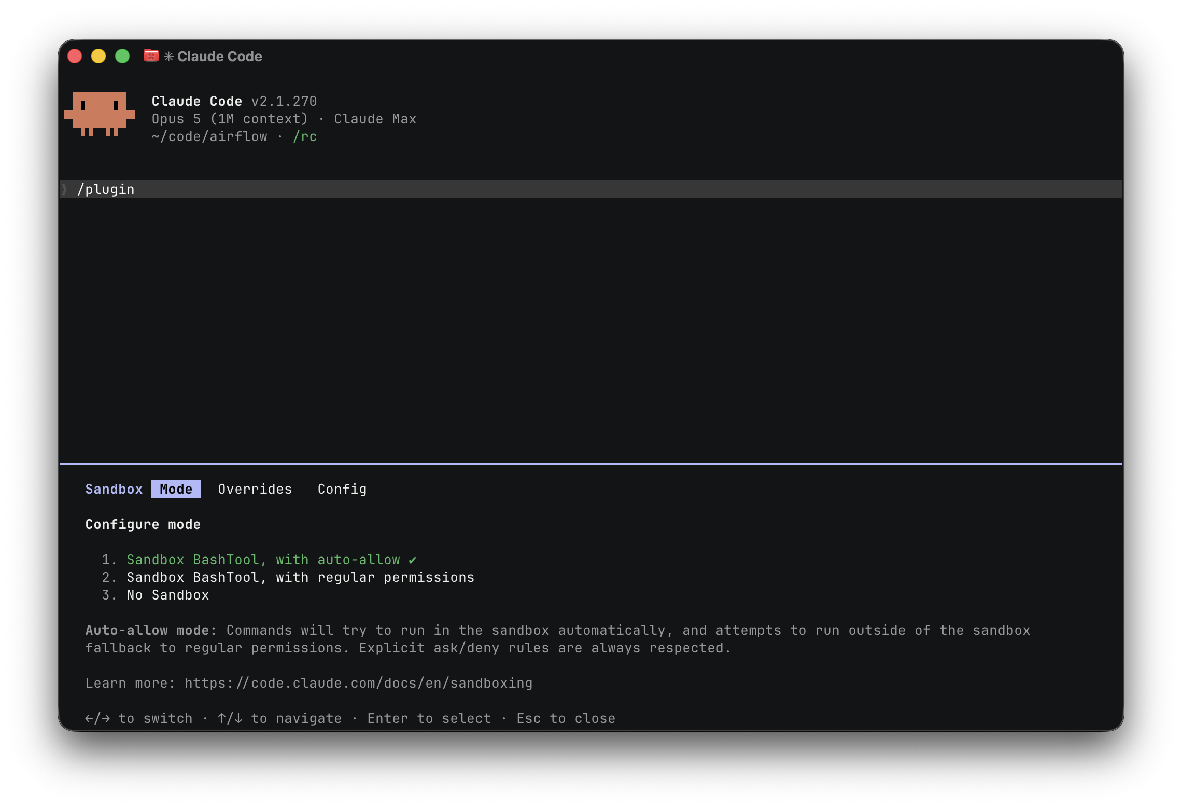Click the Claude pixel mascot logo
Viewport: 1182px width, 808px height.
[x=100, y=114]
